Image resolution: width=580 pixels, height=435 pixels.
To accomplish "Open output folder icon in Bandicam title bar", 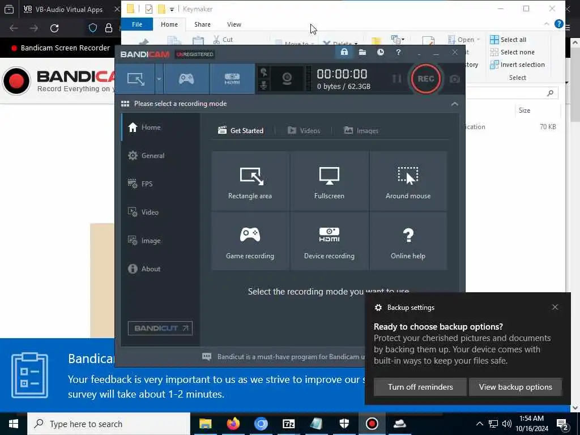I will click(362, 52).
